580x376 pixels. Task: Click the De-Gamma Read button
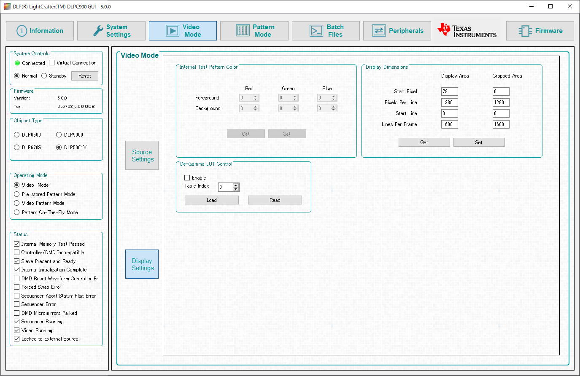point(275,200)
